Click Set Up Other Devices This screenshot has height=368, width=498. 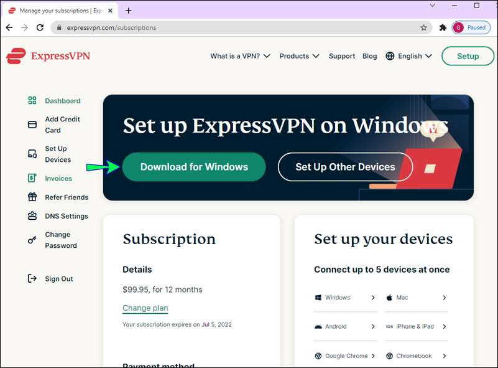pos(345,167)
